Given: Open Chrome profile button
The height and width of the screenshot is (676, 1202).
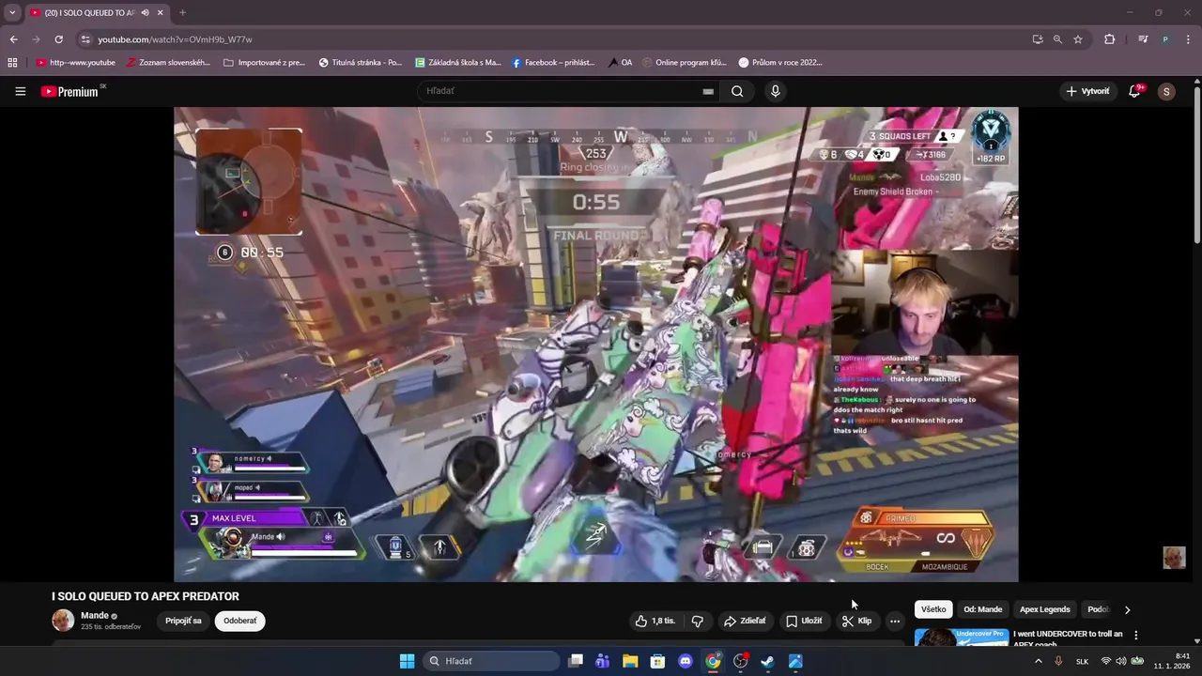Looking at the screenshot, I should (1165, 39).
